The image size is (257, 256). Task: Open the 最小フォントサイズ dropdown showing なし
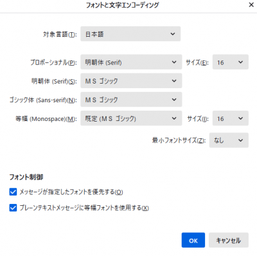click(x=229, y=140)
